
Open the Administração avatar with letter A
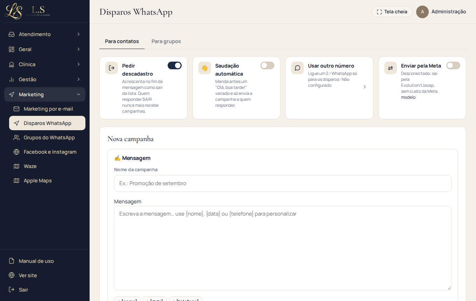click(422, 12)
